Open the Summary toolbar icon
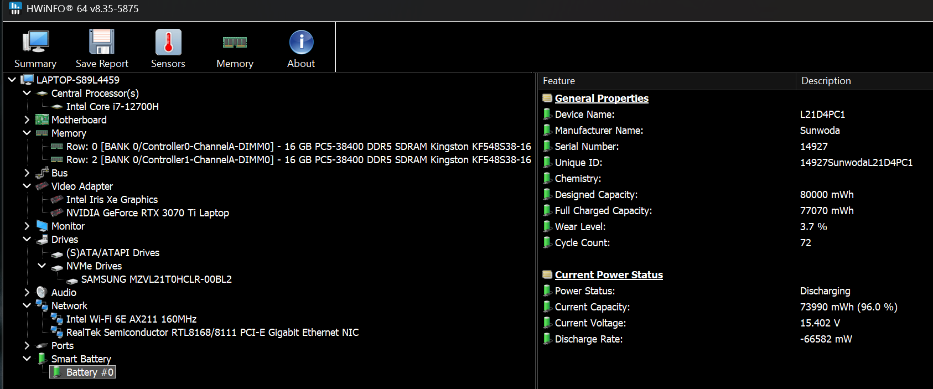 (x=35, y=42)
